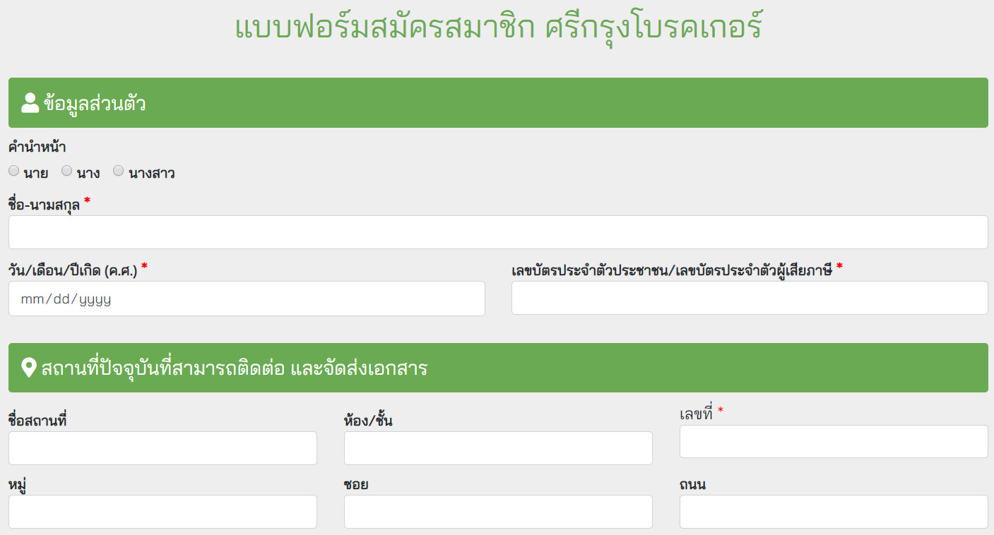Click the ชื่อ-นามสกุล input field

(498, 232)
